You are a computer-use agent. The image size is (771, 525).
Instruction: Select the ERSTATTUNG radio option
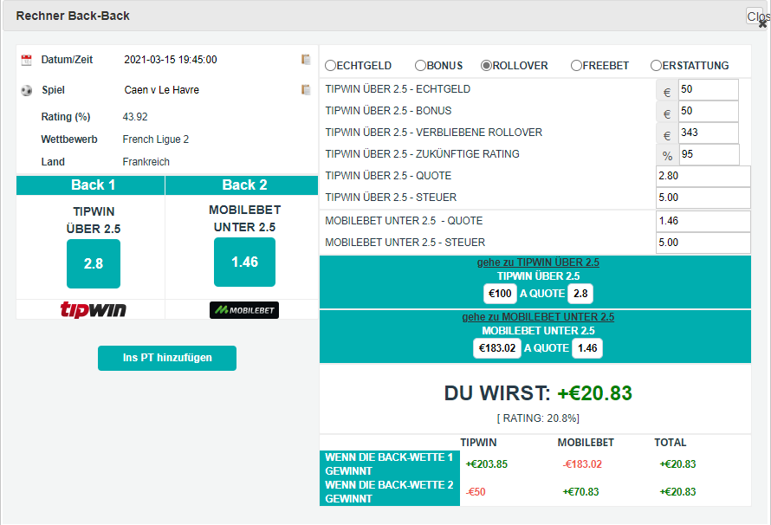656,65
